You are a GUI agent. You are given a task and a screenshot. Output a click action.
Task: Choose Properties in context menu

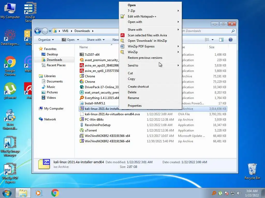[135, 105]
